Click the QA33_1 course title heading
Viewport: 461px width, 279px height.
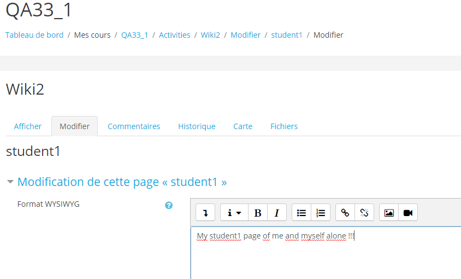[x=39, y=10]
